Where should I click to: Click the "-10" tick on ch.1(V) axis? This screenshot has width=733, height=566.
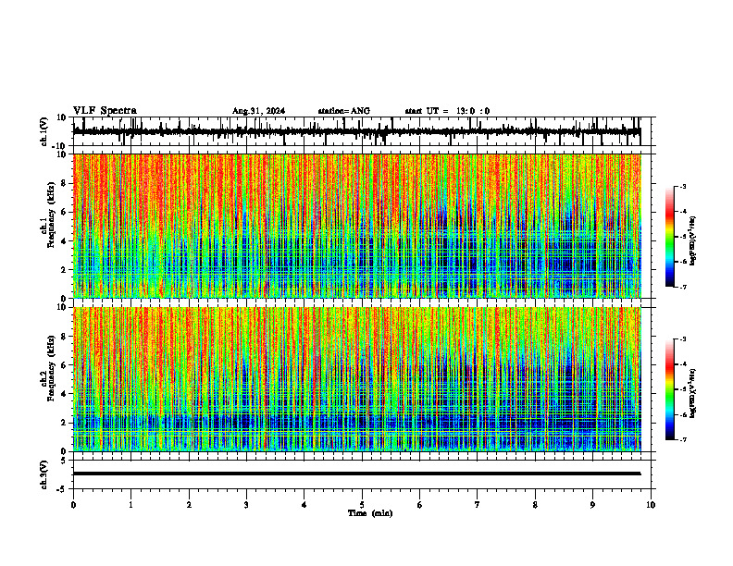(x=59, y=146)
